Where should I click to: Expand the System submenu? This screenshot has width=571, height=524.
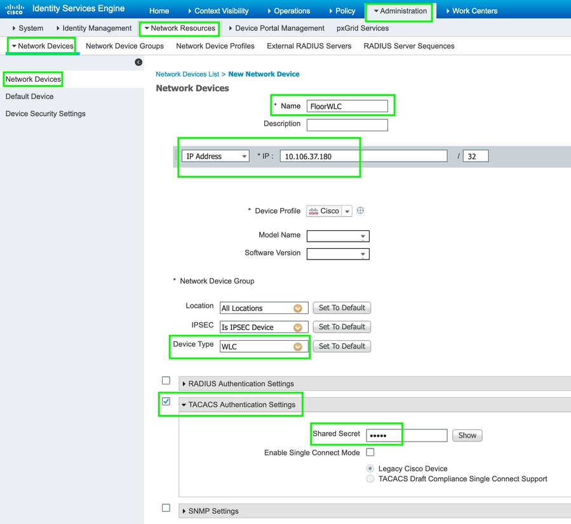pos(28,28)
